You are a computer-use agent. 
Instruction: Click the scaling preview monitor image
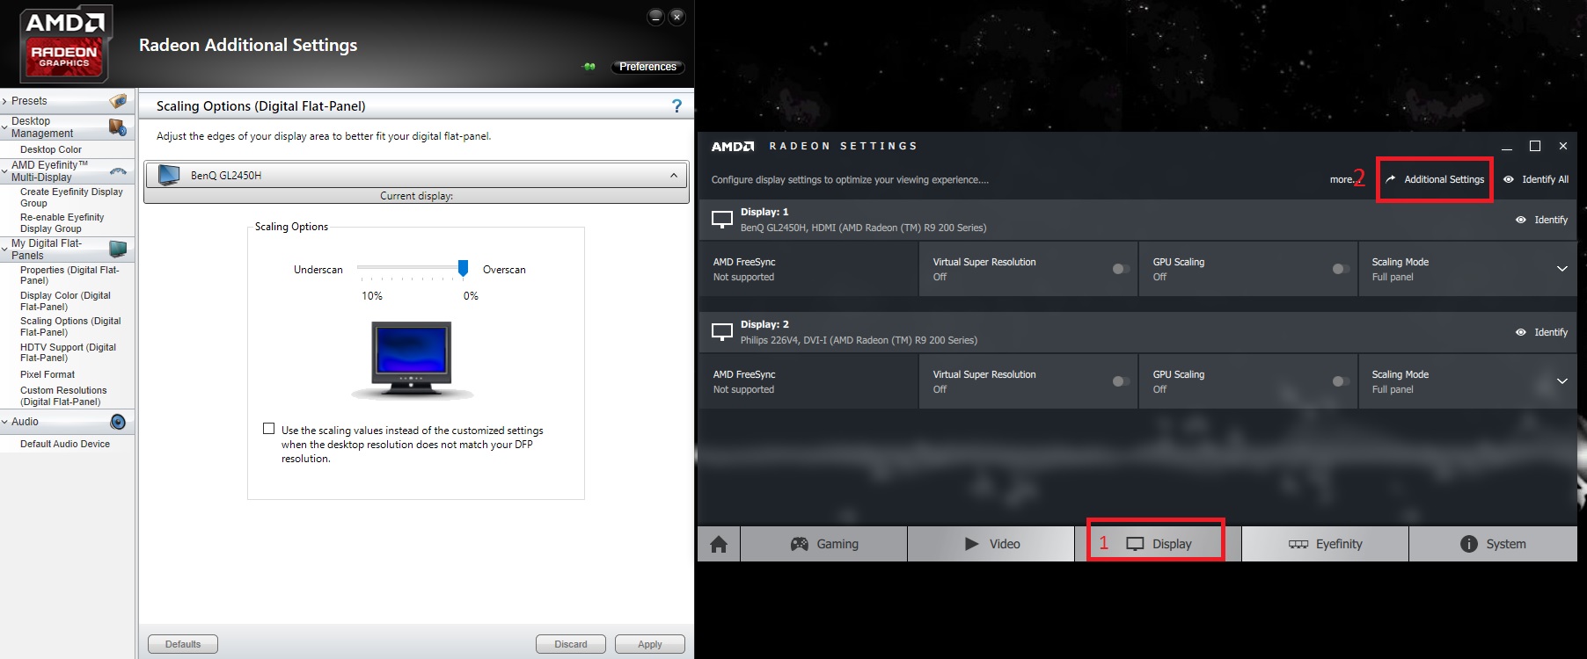[412, 359]
